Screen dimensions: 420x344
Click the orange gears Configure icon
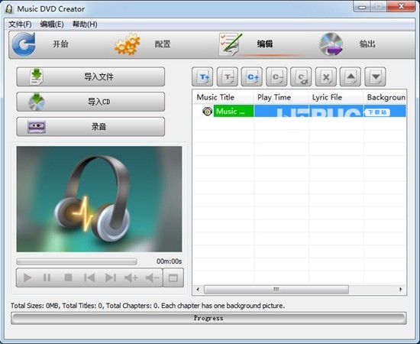(128, 44)
